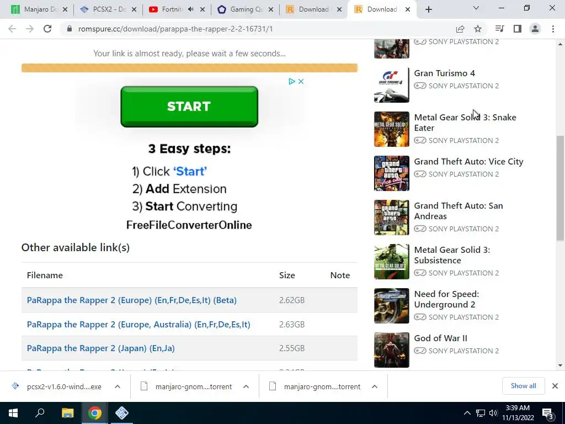565x424 pixels.
Task: Click the GTA Vice City cover thumbnail
Action: [392, 173]
